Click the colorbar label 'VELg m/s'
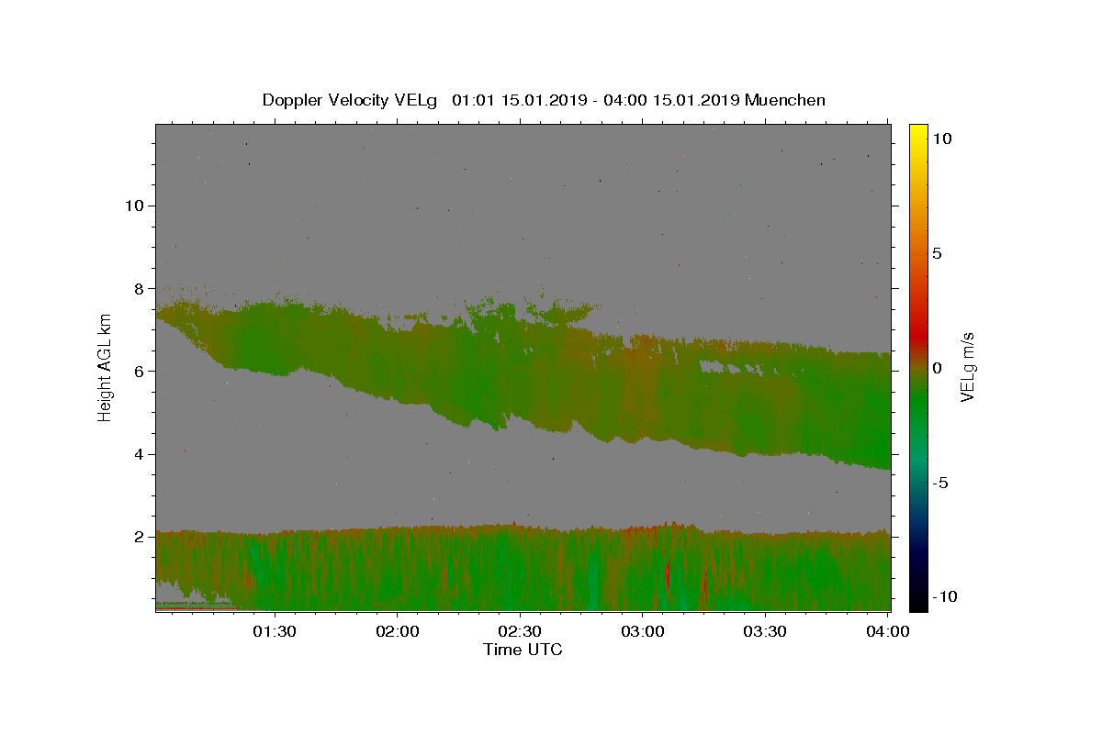1102x734 pixels. [x=967, y=368]
